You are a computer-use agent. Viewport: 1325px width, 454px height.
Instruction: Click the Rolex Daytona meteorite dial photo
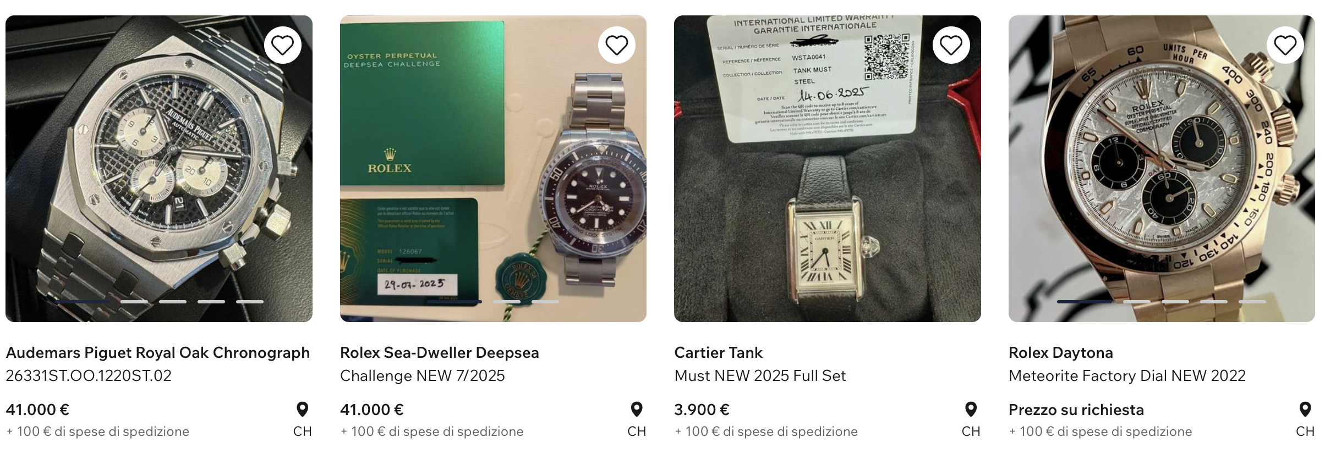(x=1161, y=168)
